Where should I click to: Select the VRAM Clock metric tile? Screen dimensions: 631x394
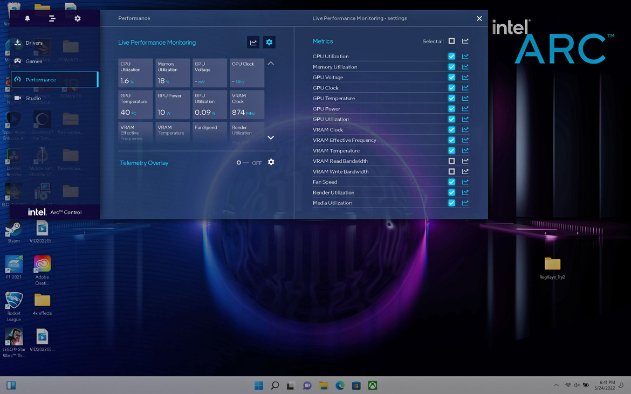tap(246, 105)
